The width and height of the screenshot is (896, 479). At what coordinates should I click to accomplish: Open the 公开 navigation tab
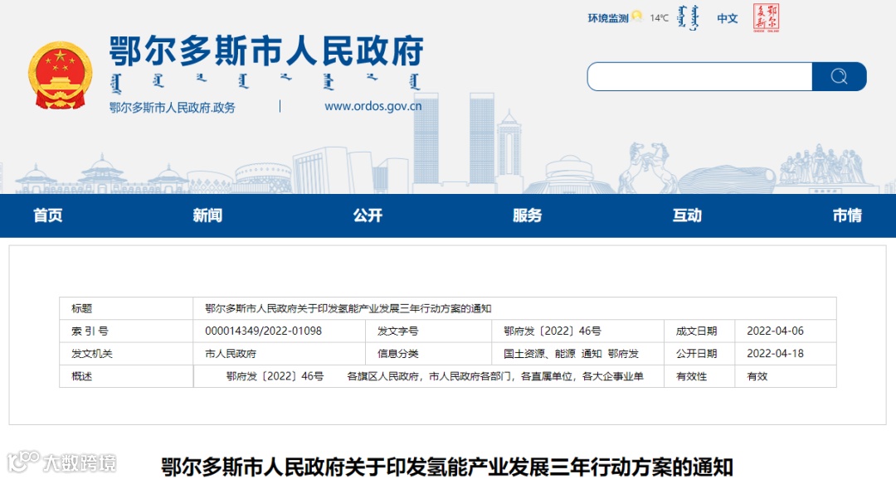pyautogui.click(x=368, y=215)
